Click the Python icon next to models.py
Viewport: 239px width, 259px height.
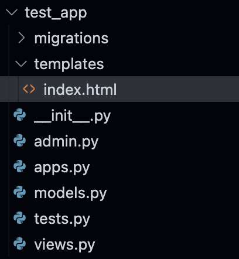tap(20, 192)
